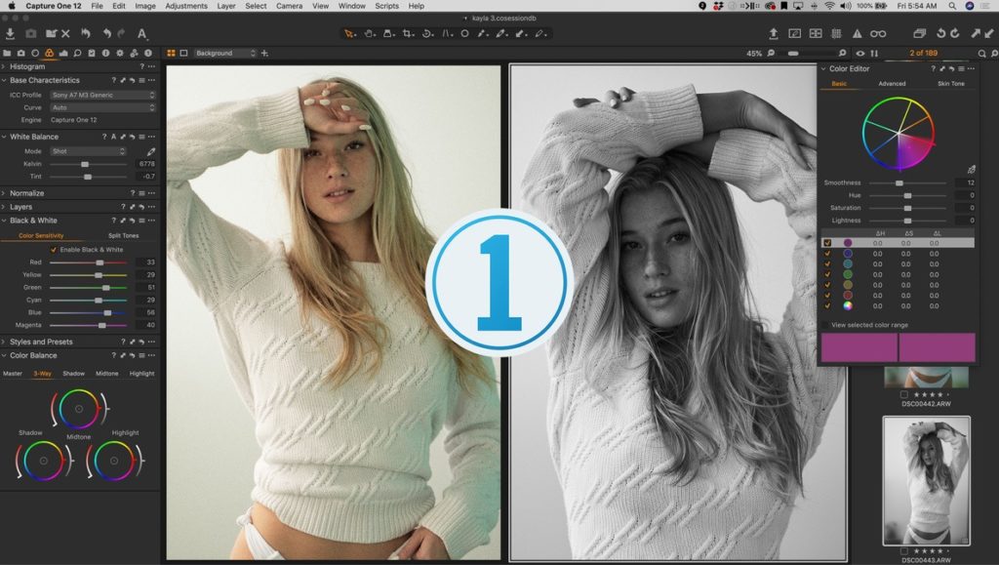
Task: Toggle the rainbow all-colors row checkbox
Action: pos(827,305)
